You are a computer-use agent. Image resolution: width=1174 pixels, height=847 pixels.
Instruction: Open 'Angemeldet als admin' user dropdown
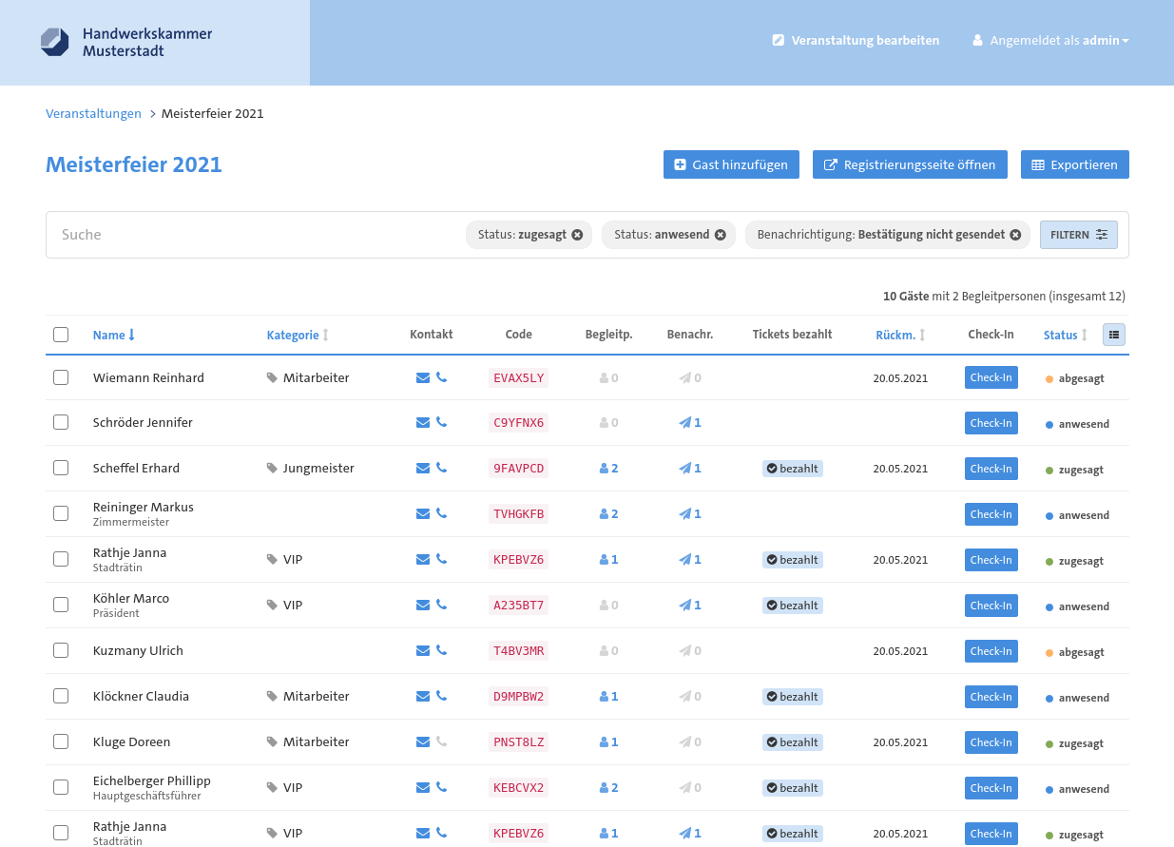point(1050,41)
